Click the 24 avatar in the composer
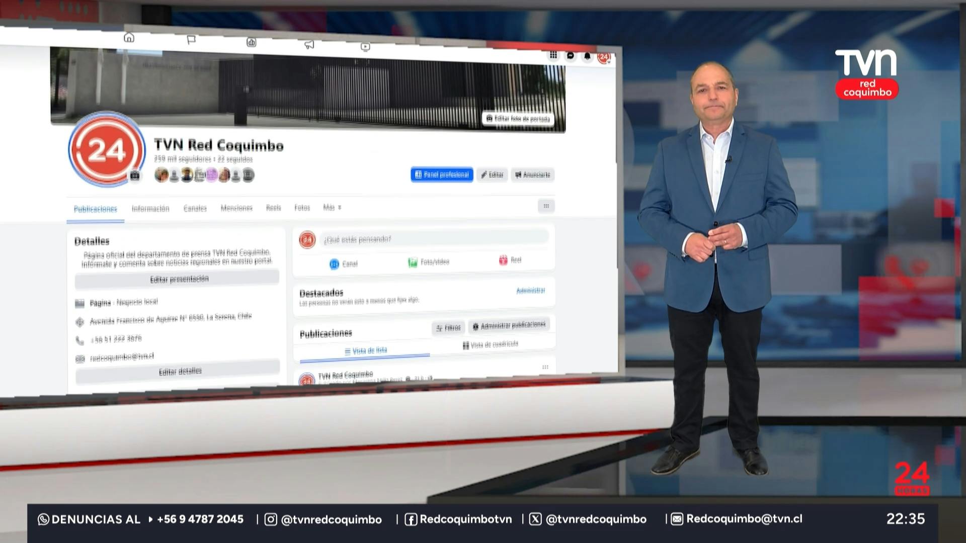The height and width of the screenshot is (543, 966). (307, 240)
